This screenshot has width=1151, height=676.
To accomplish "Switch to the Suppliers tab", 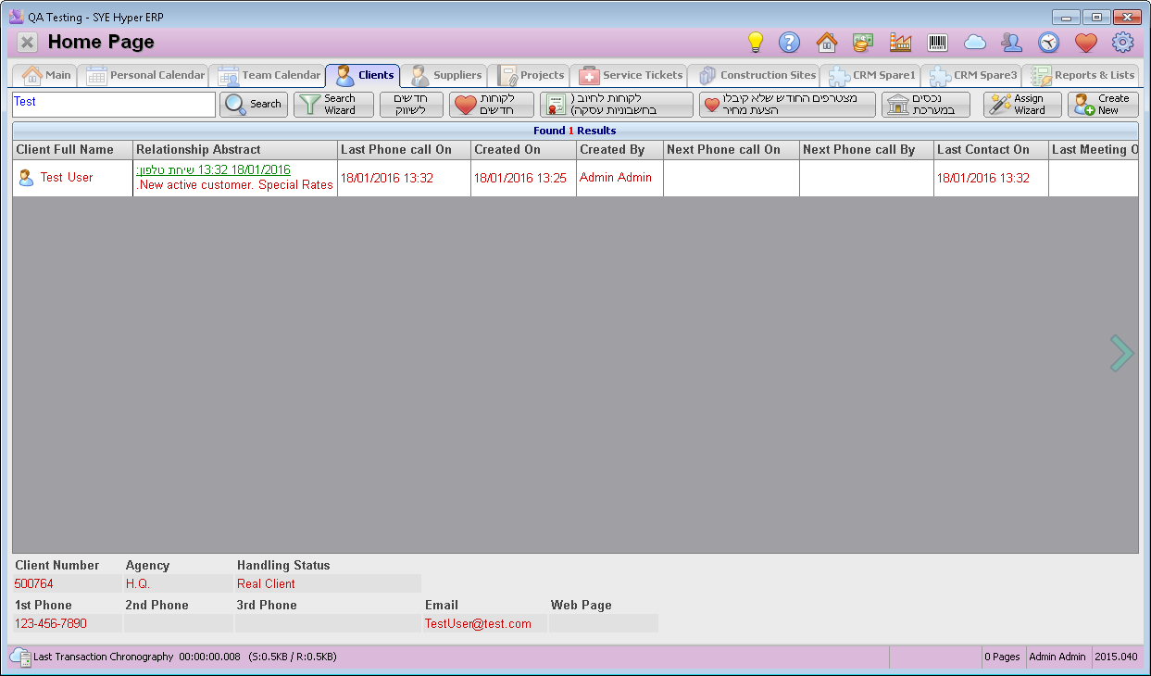I will [x=446, y=75].
